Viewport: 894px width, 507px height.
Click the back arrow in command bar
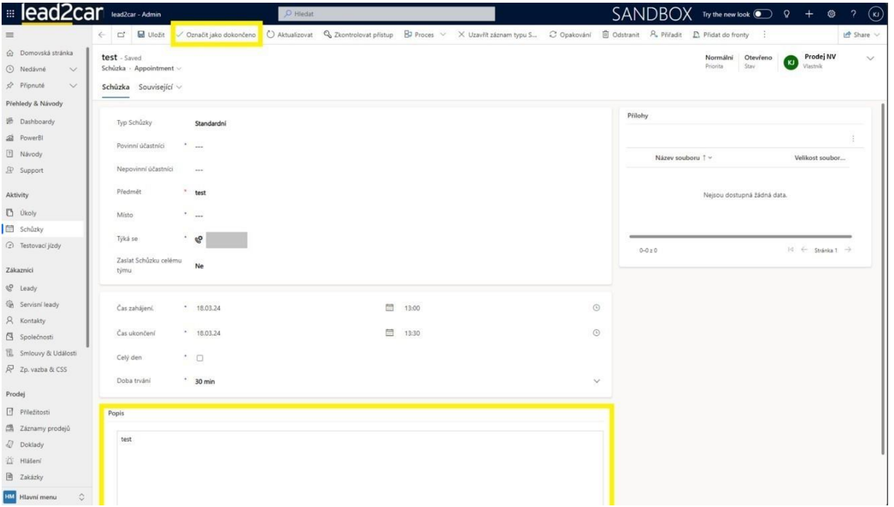(102, 34)
